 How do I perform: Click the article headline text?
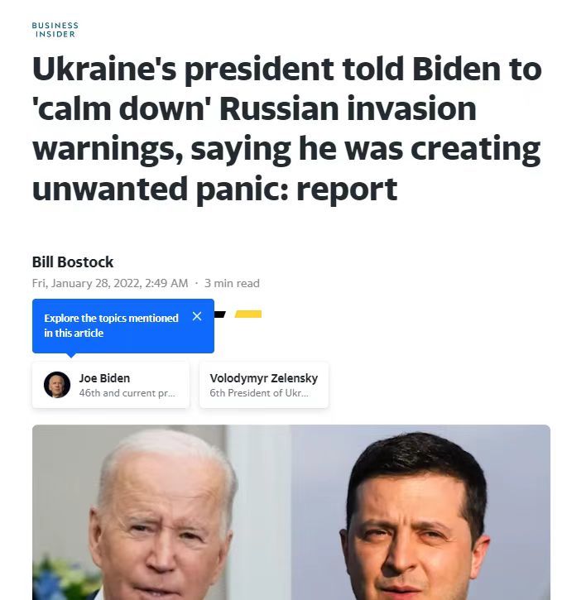point(287,128)
